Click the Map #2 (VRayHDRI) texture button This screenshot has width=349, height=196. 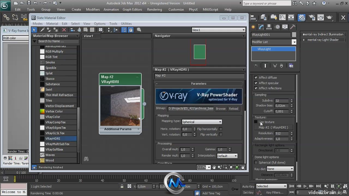click(273, 127)
